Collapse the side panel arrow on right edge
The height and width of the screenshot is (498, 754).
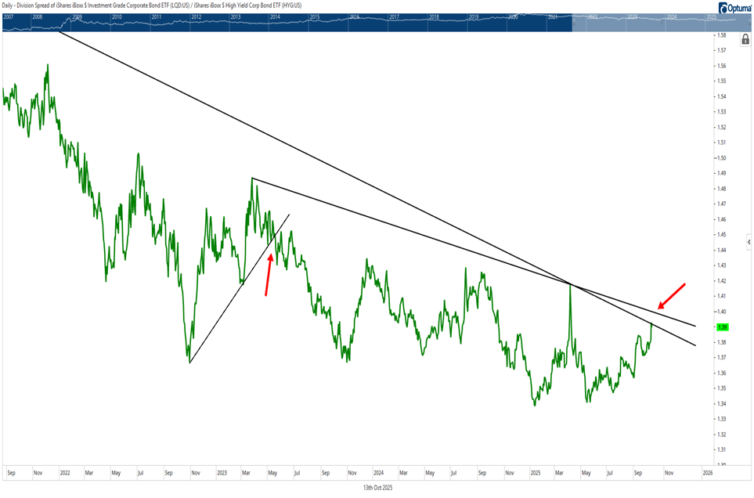tap(749, 244)
